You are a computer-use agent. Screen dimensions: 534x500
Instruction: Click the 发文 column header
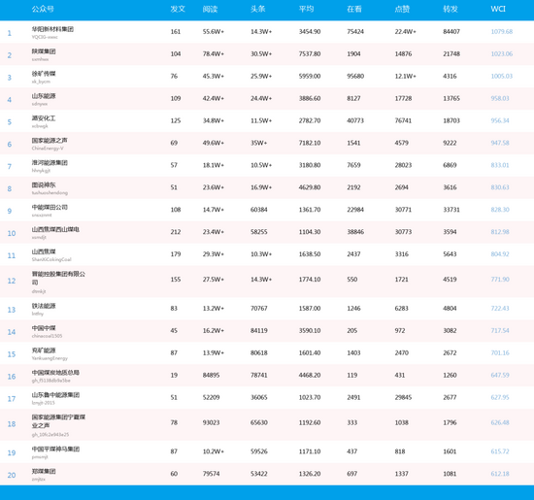pyautogui.click(x=178, y=9)
